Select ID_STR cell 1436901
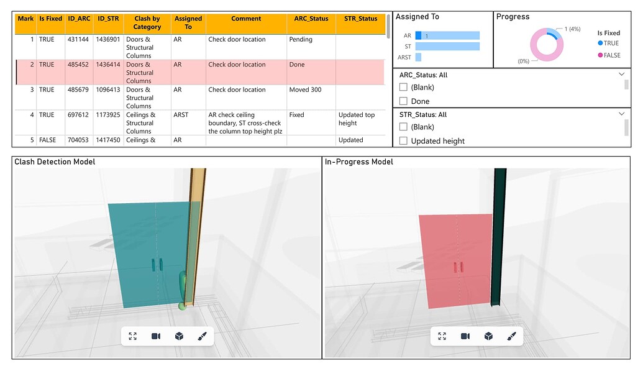 [x=108, y=39]
